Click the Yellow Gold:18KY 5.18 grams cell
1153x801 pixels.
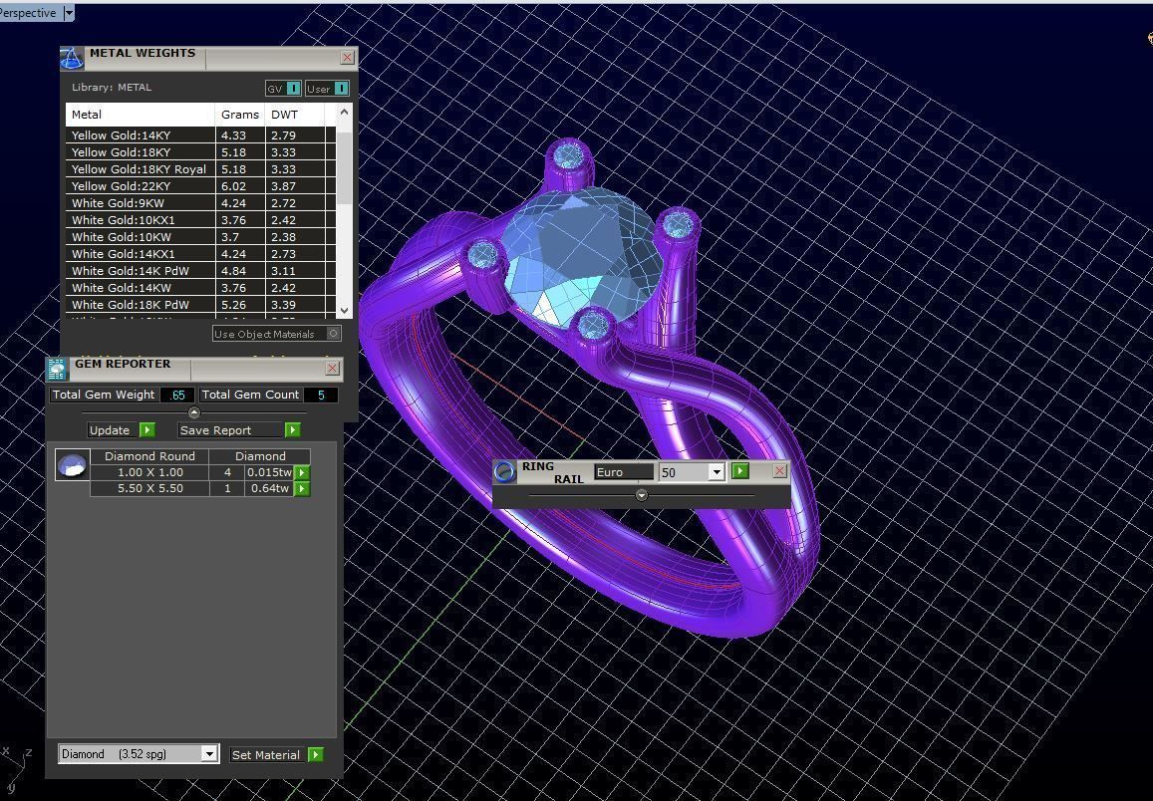pyautogui.click(x=240, y=152)
